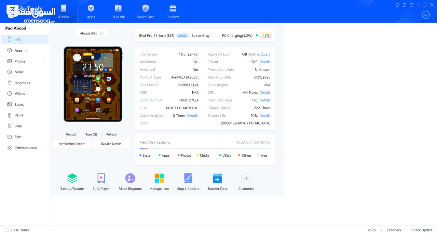The image size is (437, 234).
Task: Open Make Ringtone tool
Action: pos(130,182)
